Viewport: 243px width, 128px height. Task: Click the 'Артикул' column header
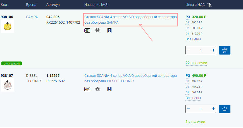(x=53, y=5)
